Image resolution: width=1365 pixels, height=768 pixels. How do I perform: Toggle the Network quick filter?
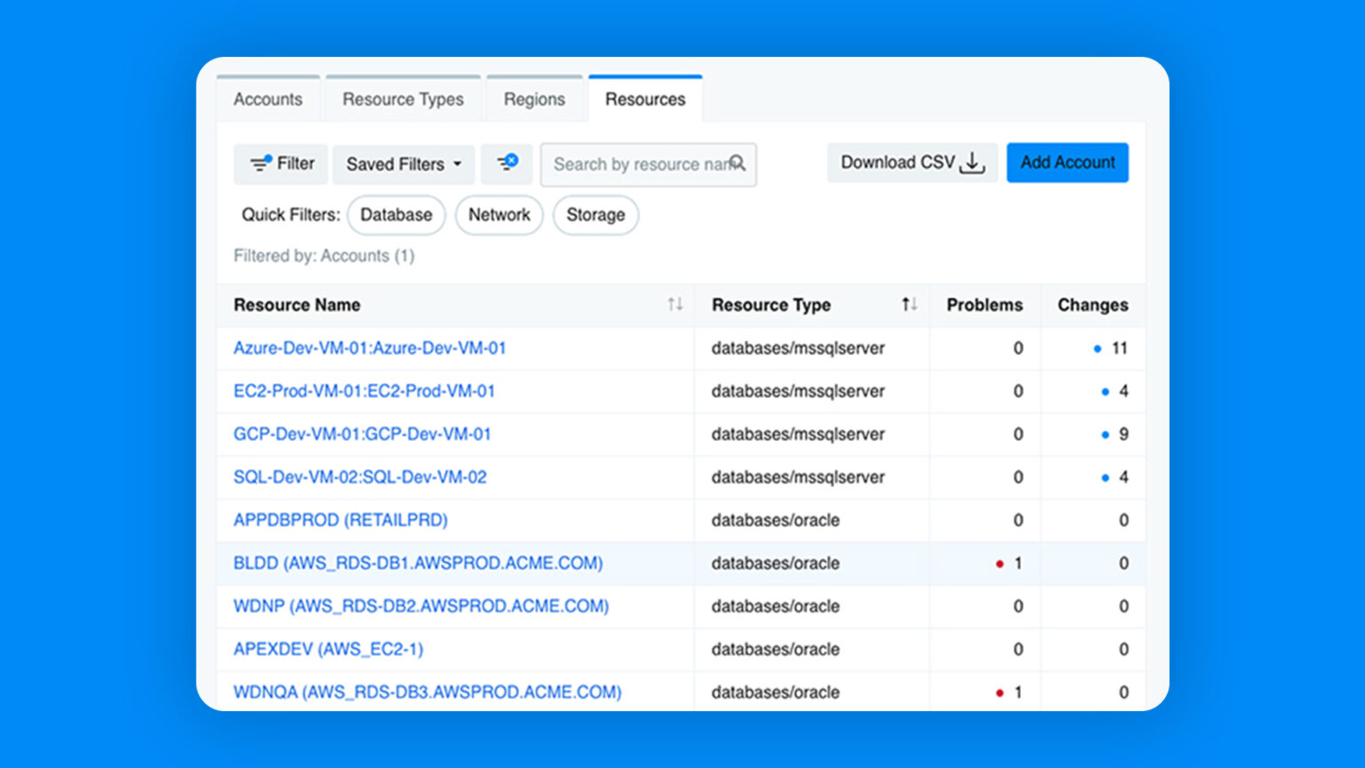coord(499,215)
